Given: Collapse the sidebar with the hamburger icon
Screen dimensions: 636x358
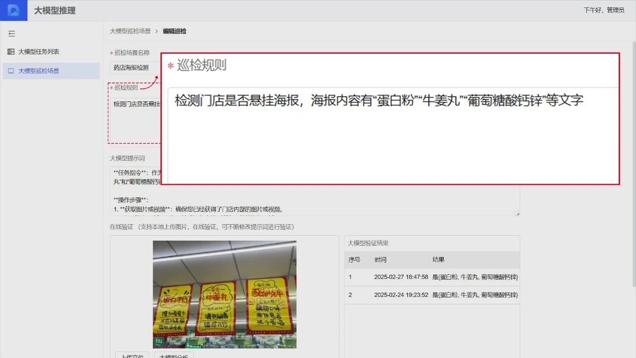Looking at the screenshot, I should pyautogui.click(x=12, y=34).
